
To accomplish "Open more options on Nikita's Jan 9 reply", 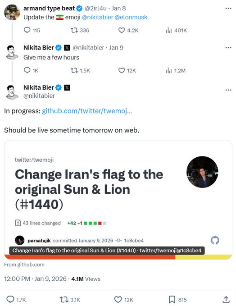I will (x=228, y=48).
